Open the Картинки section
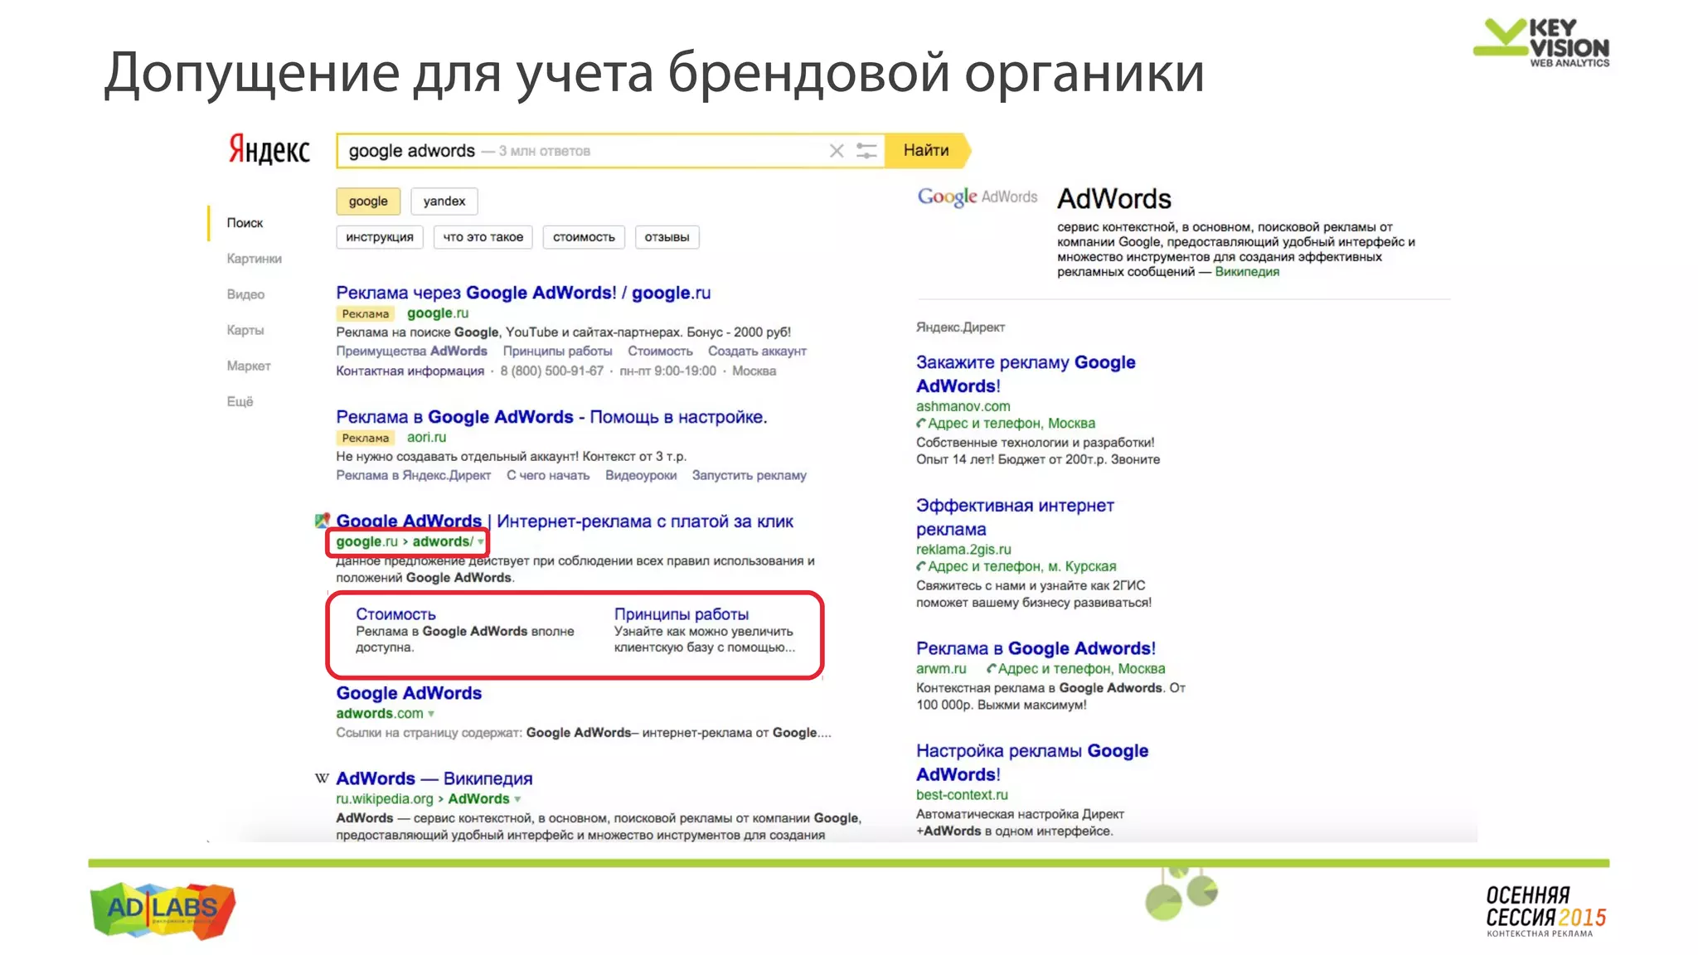The height and width of the screenshot is (955, 1698). tap(255, 259)
